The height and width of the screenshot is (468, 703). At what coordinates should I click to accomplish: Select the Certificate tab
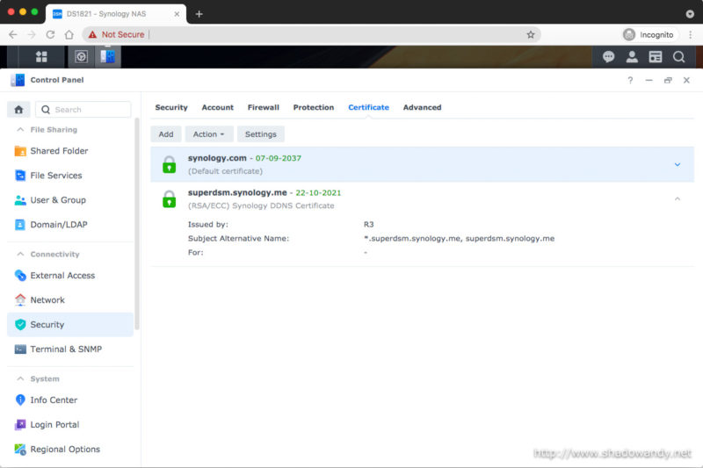click(x=368, y=107)
